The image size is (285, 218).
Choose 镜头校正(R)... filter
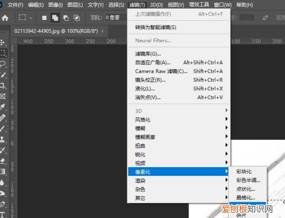click(179, 80)
